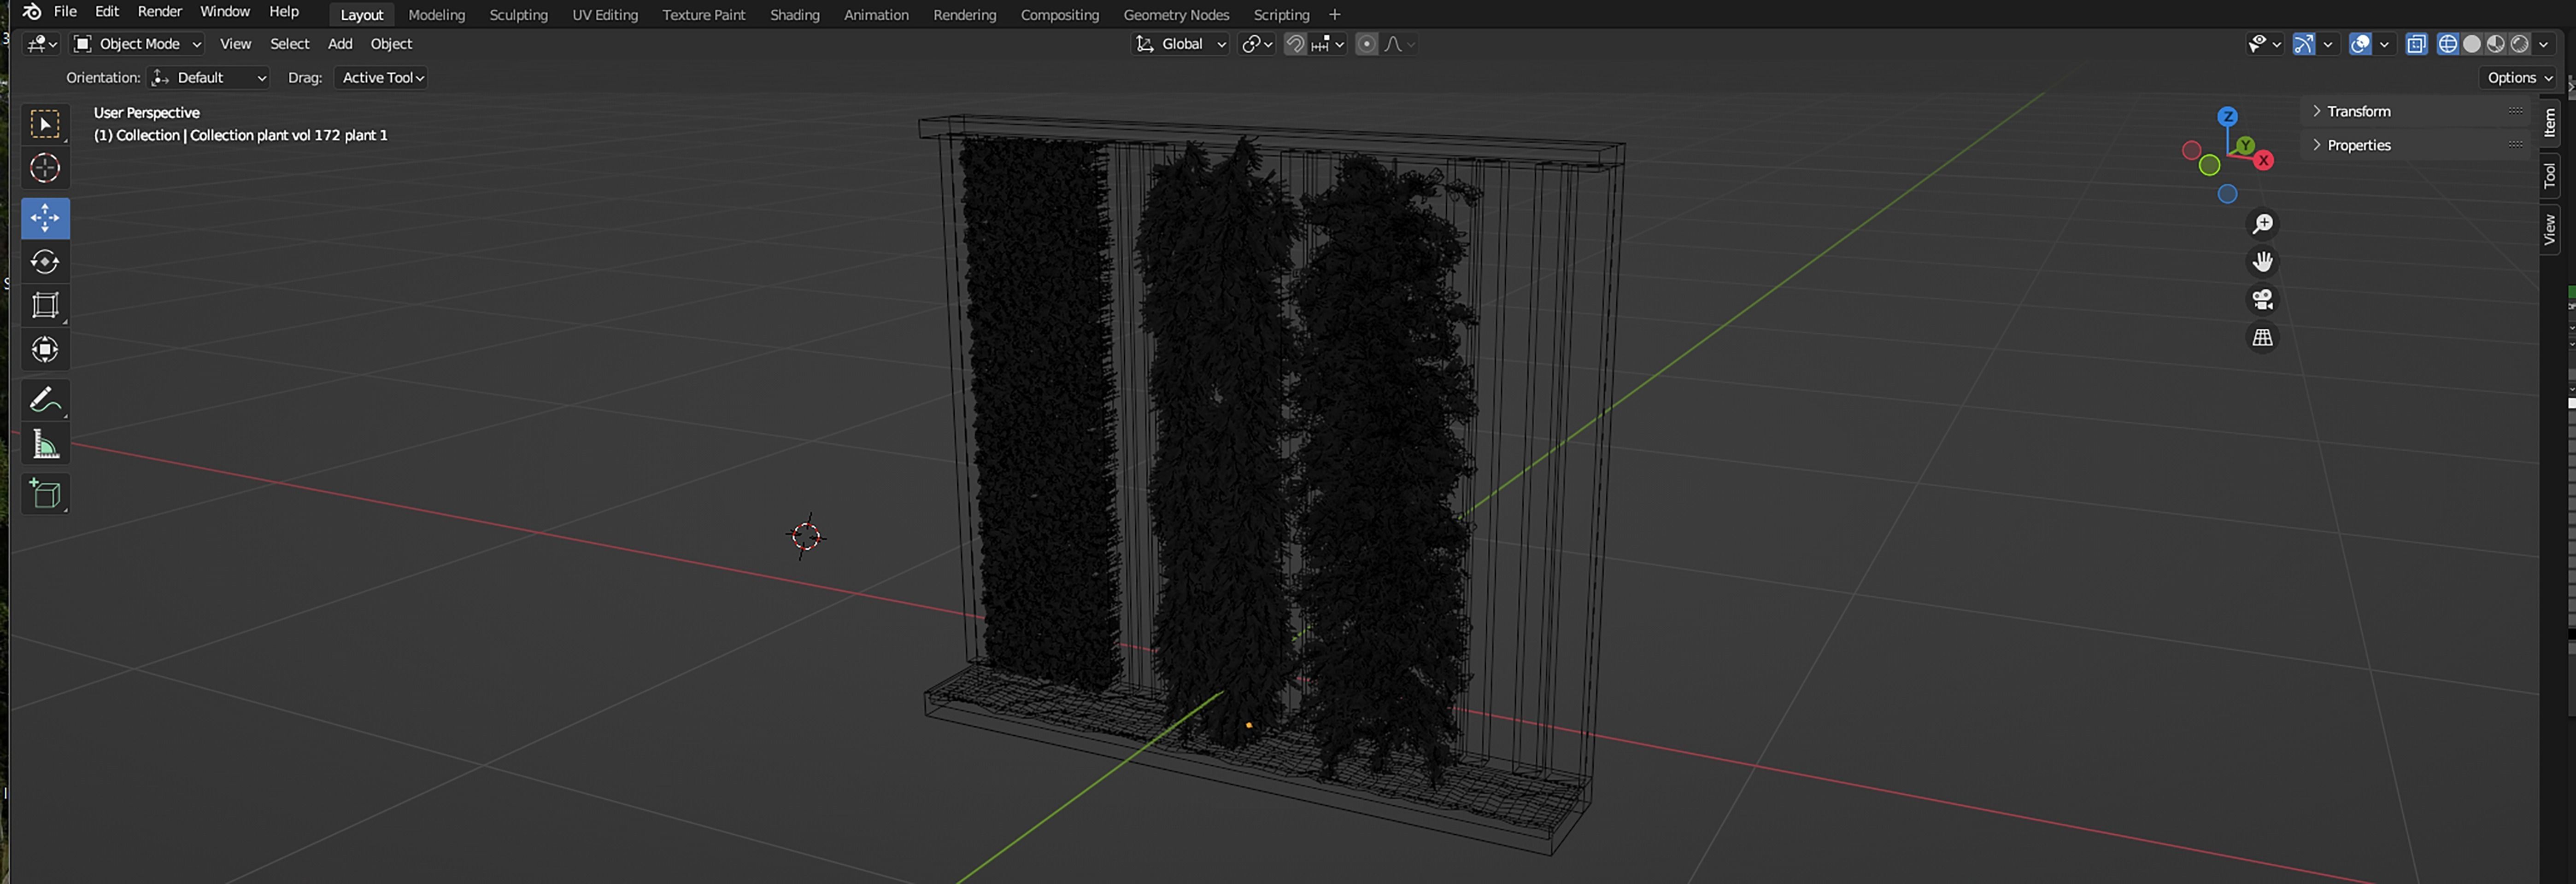The height and width of the screenshot is (884, 2576).
Task: Switch to wireframe viewport shading
Action: [x=2447, y=44]
